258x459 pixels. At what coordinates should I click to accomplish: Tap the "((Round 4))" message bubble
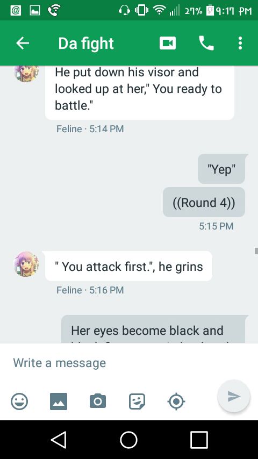[204, 202]
